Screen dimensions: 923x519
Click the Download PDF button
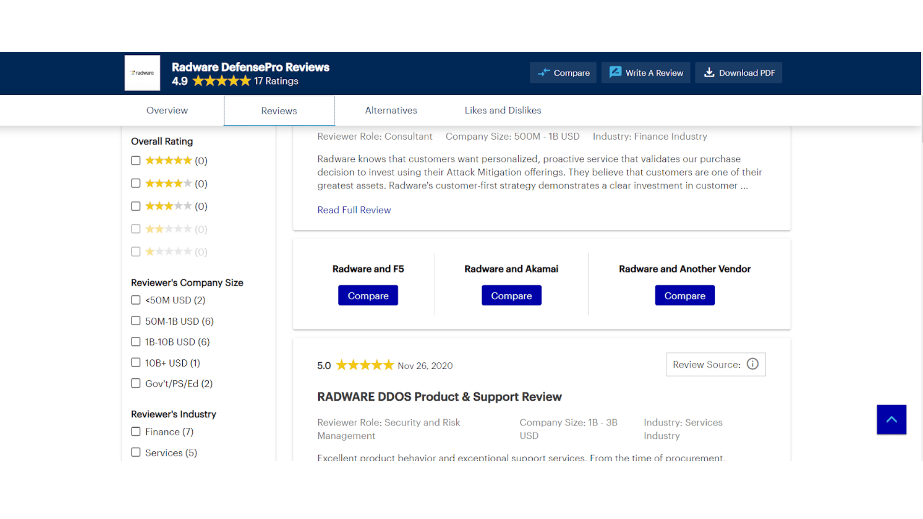(x=738, y=73)
